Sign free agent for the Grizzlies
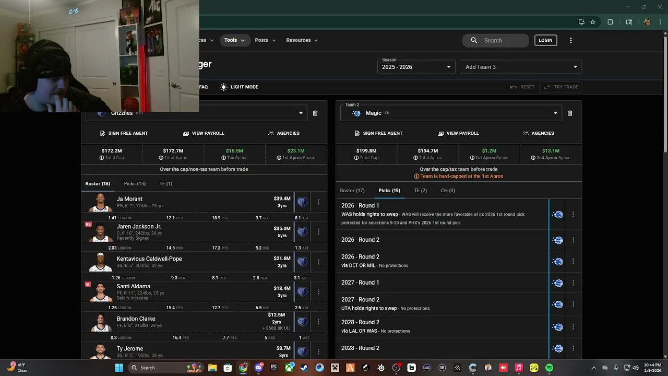 pyautogui.click(x=124, y=133)
